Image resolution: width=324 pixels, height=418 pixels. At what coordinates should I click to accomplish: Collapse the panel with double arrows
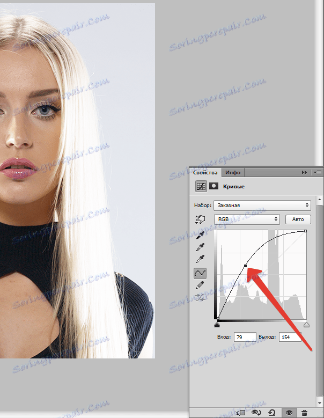pyautogui.click(x=304, y=172)
